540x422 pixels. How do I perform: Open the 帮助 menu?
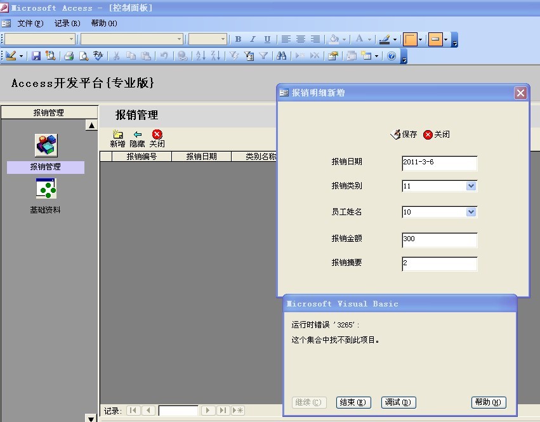coord(104,23)
